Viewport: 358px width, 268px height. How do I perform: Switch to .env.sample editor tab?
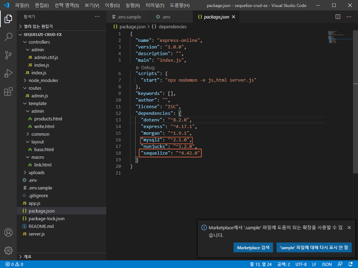point(129,17)
